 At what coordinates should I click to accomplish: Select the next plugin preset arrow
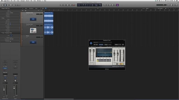point(97,45)
